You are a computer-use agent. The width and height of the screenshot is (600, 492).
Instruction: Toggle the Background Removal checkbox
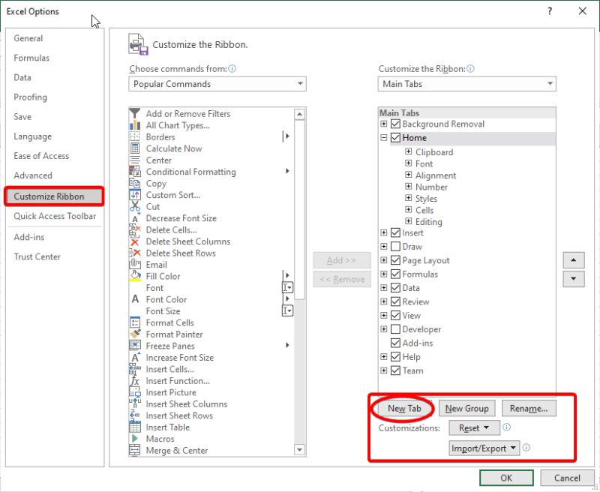395,124
